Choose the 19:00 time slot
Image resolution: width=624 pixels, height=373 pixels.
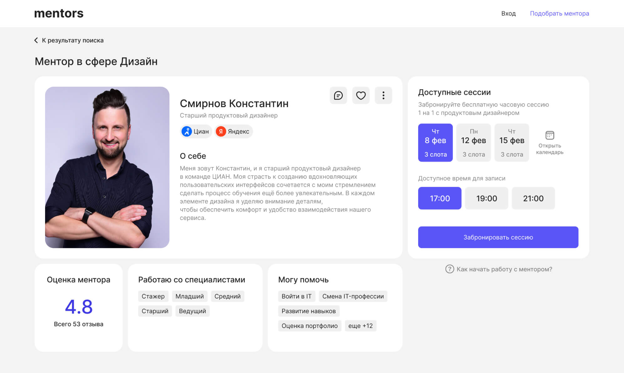tap(486, 198)
